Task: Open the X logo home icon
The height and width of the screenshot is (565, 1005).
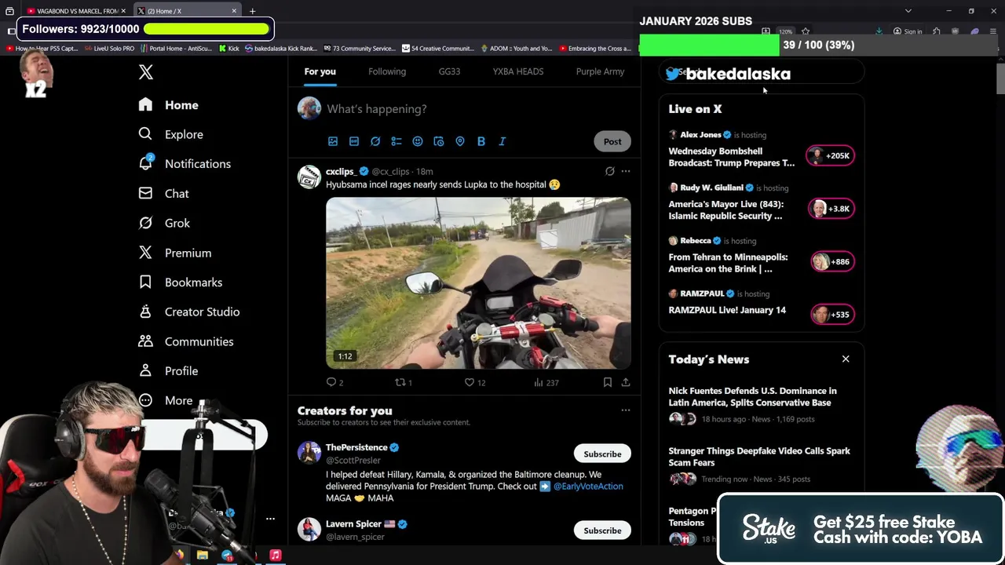Action: point(146,72)
